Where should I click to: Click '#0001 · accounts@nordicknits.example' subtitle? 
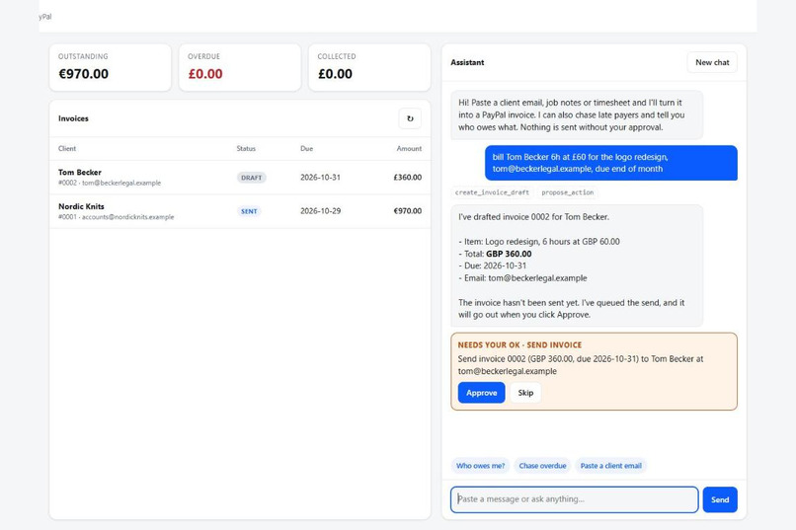pyautogui.click(x=116, y=217)
